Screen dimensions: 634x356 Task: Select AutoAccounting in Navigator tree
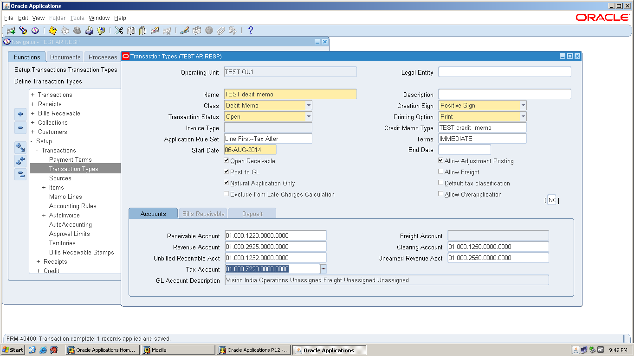point(71,224)
